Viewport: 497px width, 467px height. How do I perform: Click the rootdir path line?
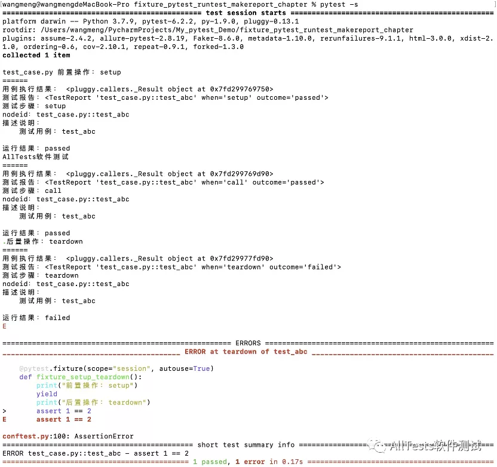[x=208, y=30]
